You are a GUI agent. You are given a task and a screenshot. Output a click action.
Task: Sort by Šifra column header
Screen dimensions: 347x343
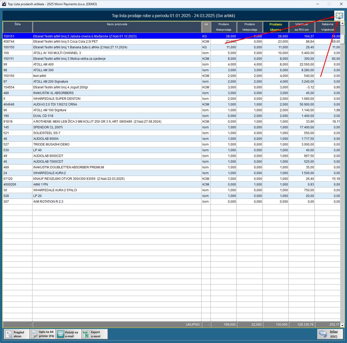[17, 27]
